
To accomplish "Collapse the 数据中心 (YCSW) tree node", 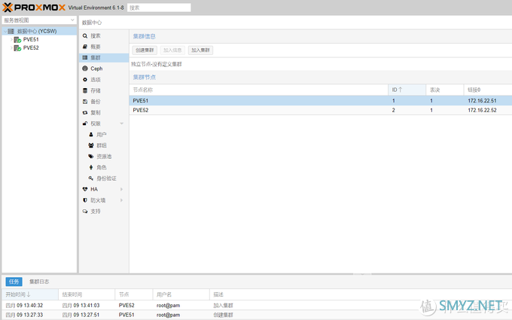I will 5,32.
